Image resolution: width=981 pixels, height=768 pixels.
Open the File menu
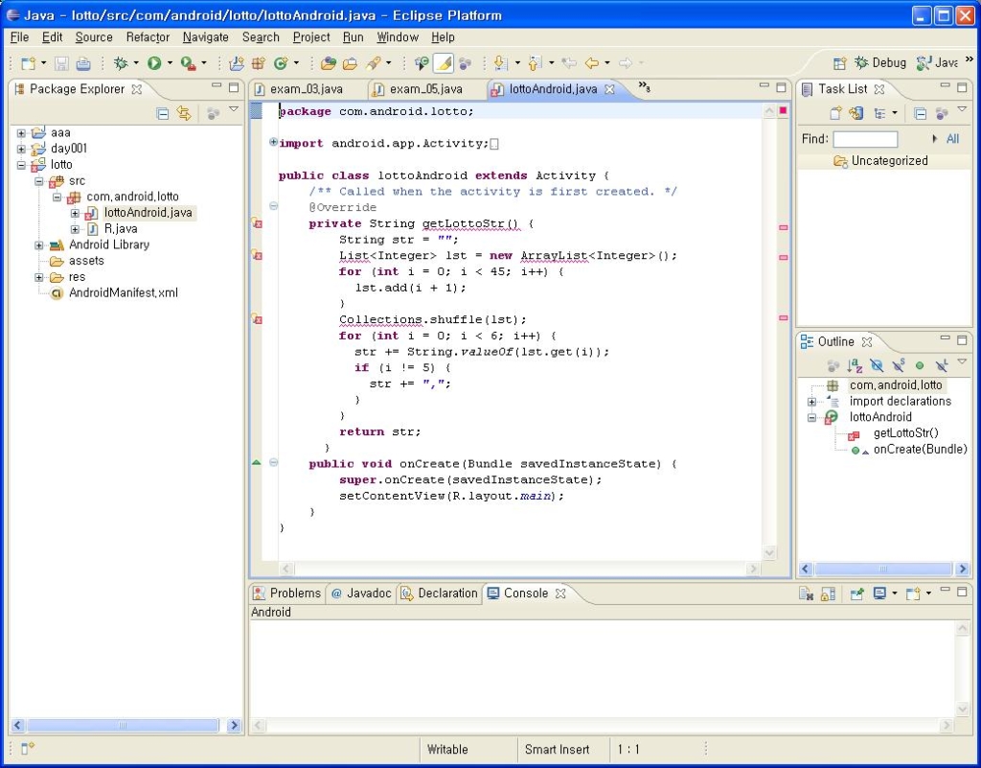pyautogui.click(x=19, y=37)
